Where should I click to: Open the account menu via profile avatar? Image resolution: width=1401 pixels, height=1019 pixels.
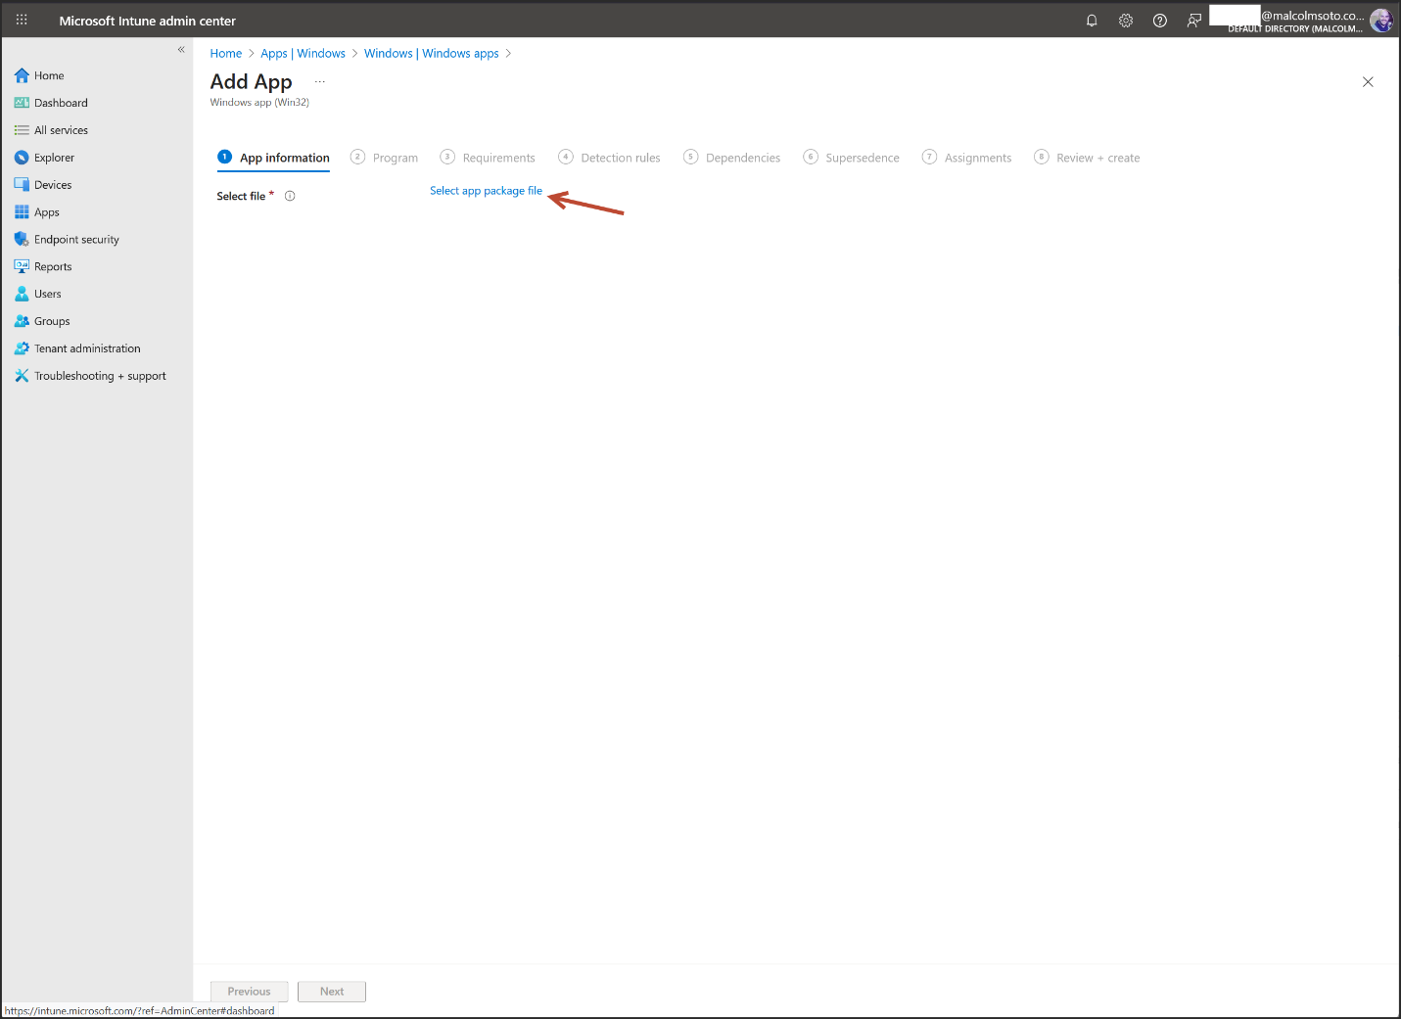pos(1380,20)
